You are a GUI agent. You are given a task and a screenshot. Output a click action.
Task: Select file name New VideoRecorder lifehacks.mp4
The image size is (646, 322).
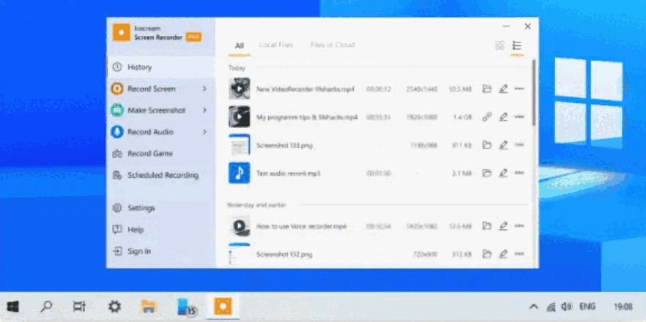305,89
